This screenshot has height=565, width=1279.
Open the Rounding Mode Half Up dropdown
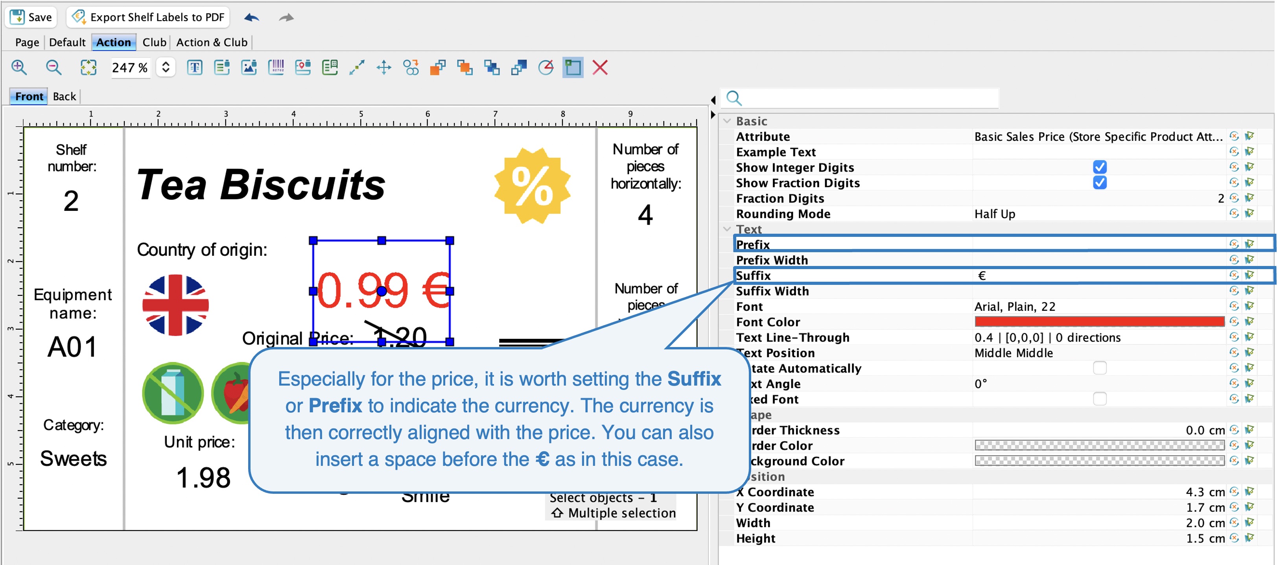[x=1099, y=214]
